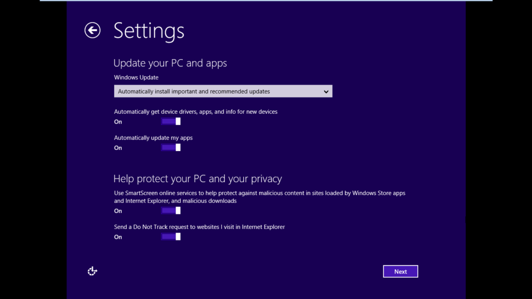
Task: Click the "Windows Update" label above the dropdown
Action: click(x=136, y=77)
